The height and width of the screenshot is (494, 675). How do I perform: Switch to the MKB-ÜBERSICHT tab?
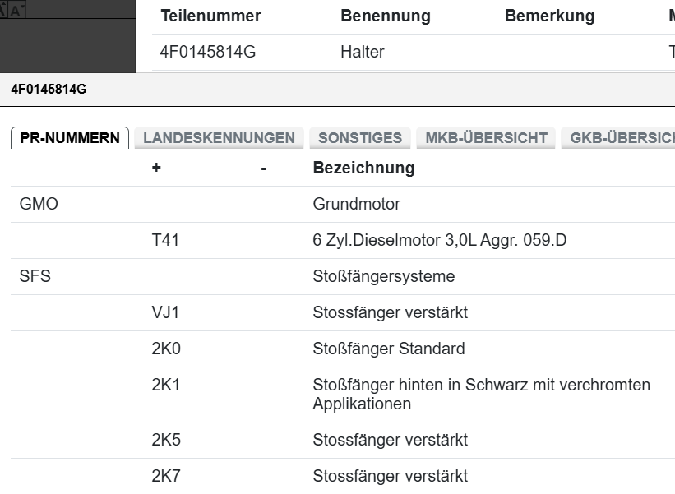[x=485, y=137]
